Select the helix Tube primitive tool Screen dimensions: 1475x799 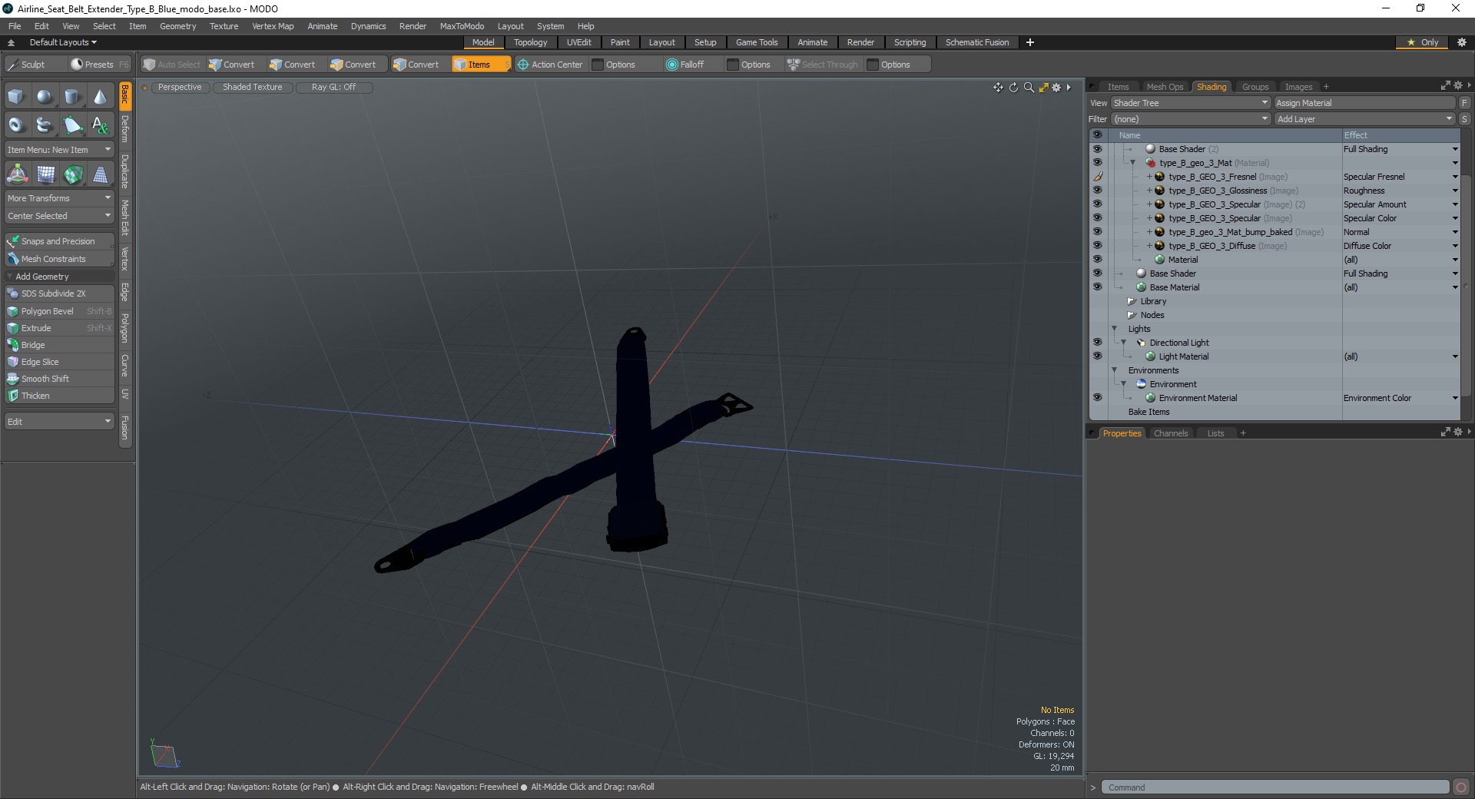point(45,124)
